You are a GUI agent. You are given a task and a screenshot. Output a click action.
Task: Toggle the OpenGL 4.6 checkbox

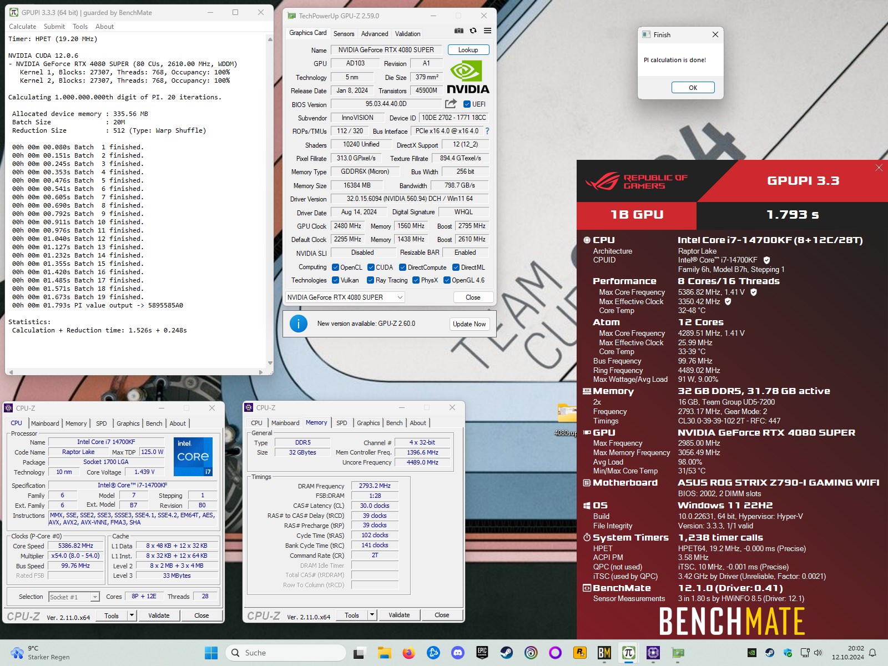point(447,280)
